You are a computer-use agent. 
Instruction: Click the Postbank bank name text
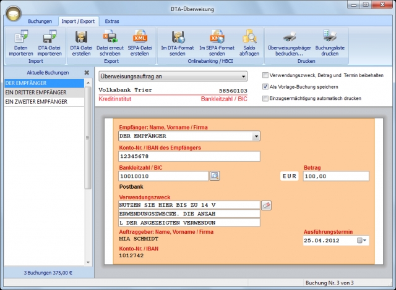click(x=131, y=187)
